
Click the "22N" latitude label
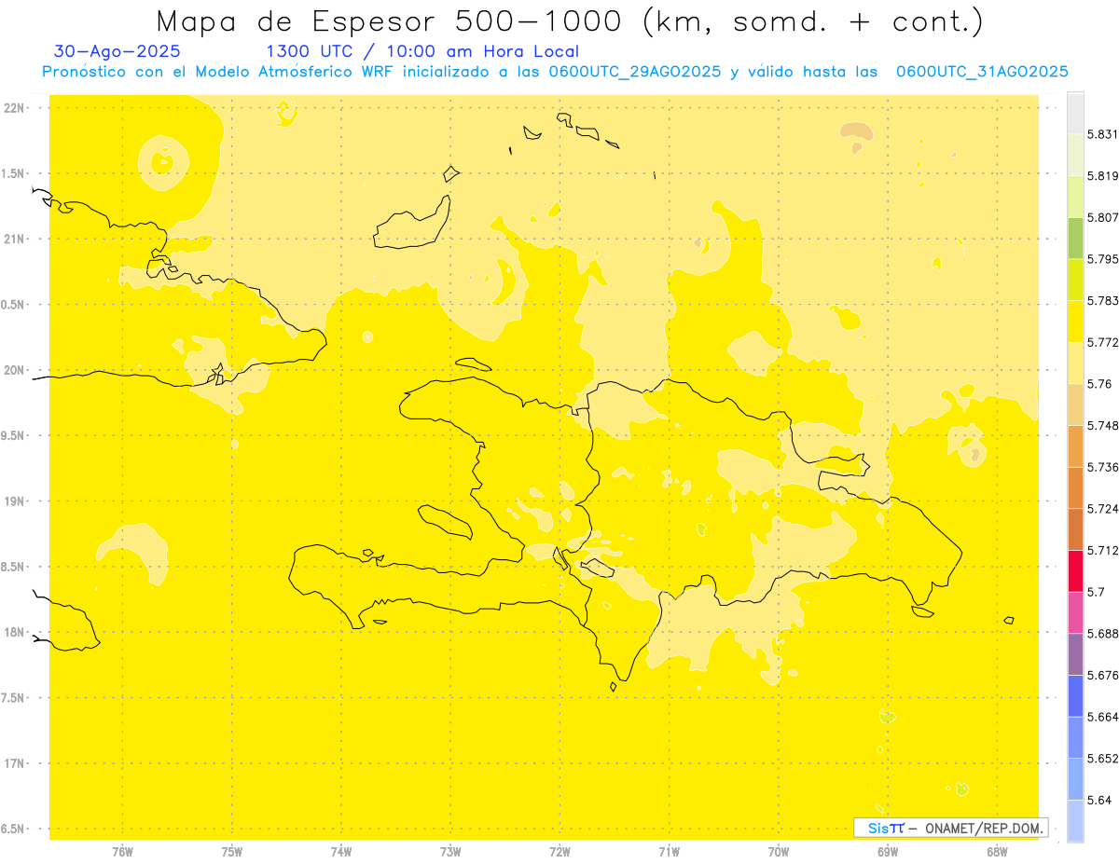14,108
